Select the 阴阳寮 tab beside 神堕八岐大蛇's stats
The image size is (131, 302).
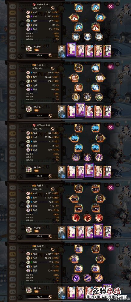tap(12, 139)
